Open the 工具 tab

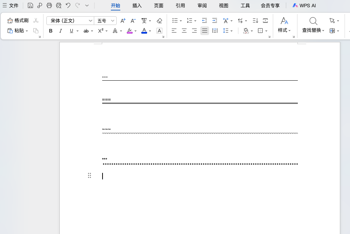[x=245, y=5]
